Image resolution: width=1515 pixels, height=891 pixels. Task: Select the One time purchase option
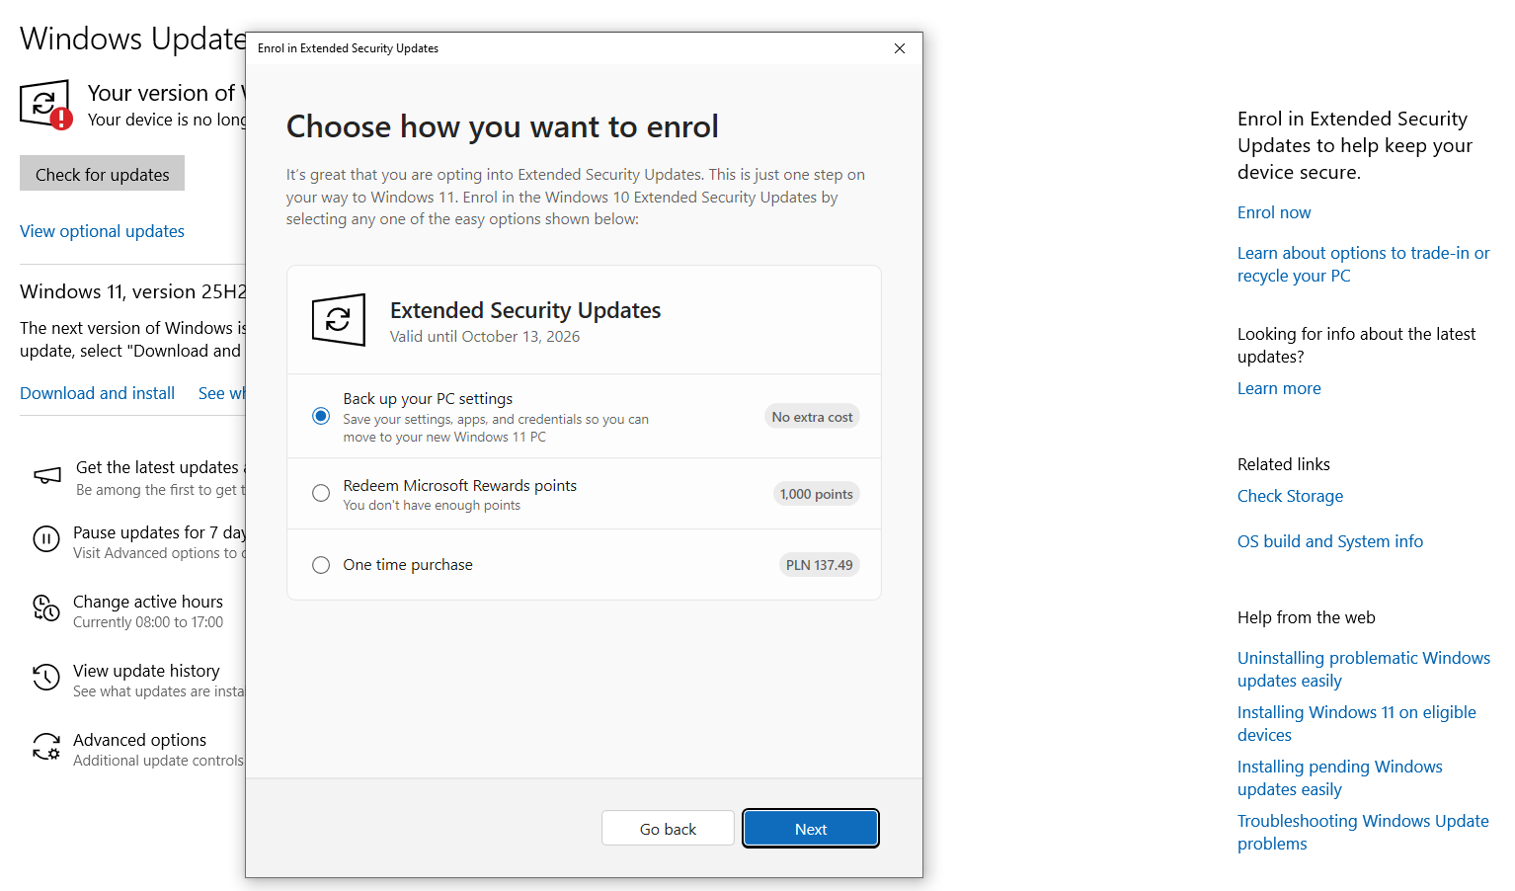pyautogui.click(x=320, y=564)
